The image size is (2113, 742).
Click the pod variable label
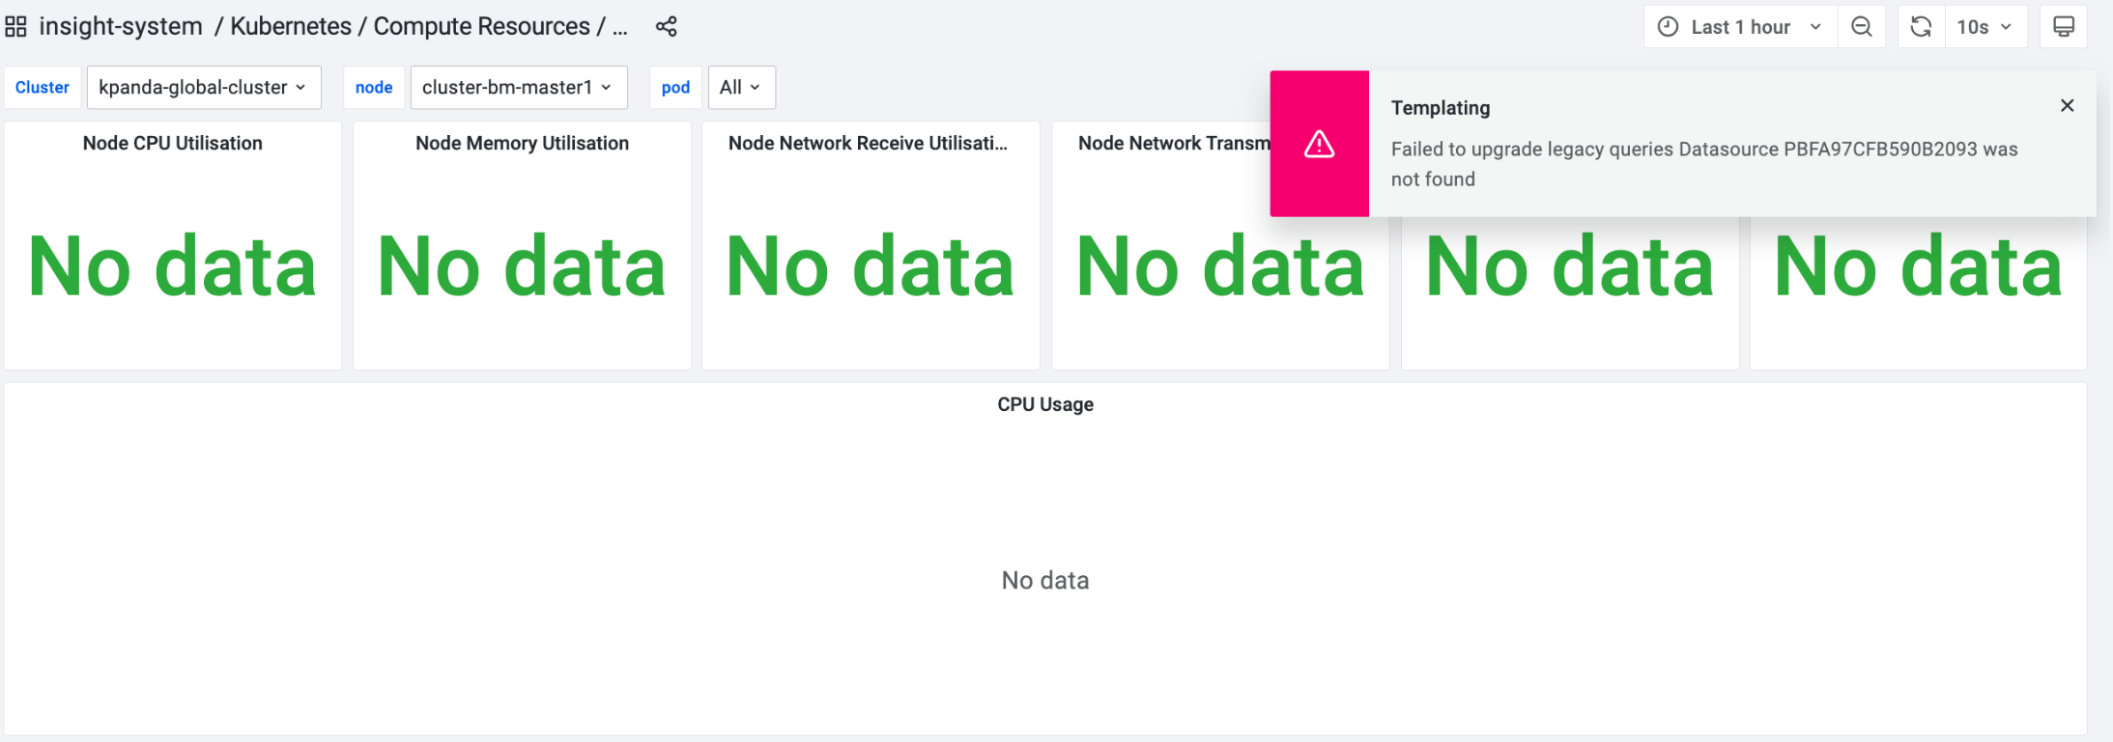675,87
